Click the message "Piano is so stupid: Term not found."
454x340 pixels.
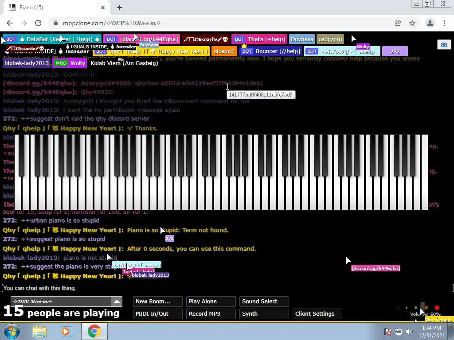pyautogui.click(x=178, y=230)
